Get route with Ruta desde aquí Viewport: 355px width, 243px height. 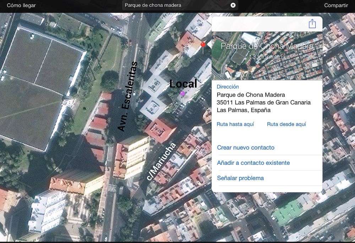[286, 124]
